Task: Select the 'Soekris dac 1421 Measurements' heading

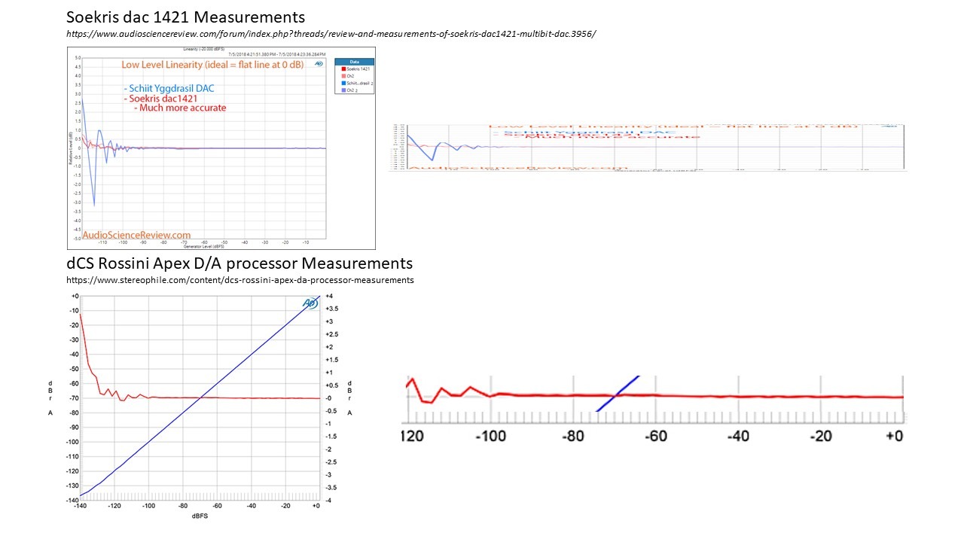Action: tap(186, 17)
